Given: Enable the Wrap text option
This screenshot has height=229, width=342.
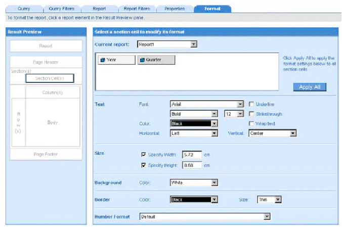Looking at the screenshot, I should 251,123.
